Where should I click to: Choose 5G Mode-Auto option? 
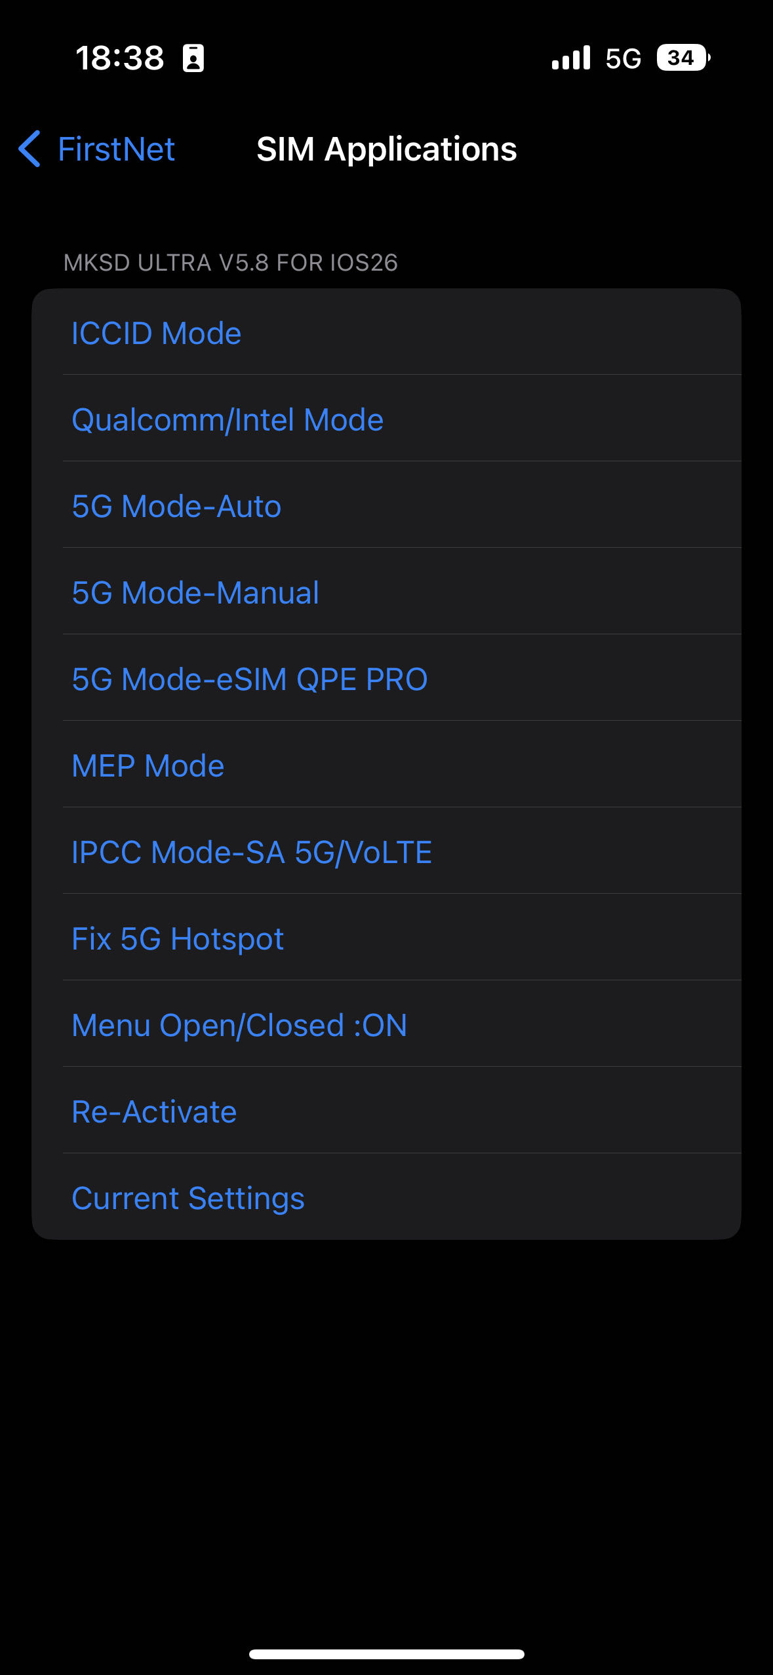pyautogui.click(x=176, y=506)
